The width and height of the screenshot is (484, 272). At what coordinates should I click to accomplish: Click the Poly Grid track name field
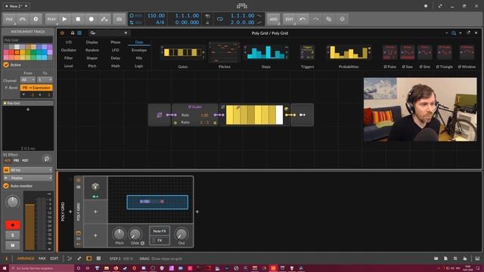28,40
